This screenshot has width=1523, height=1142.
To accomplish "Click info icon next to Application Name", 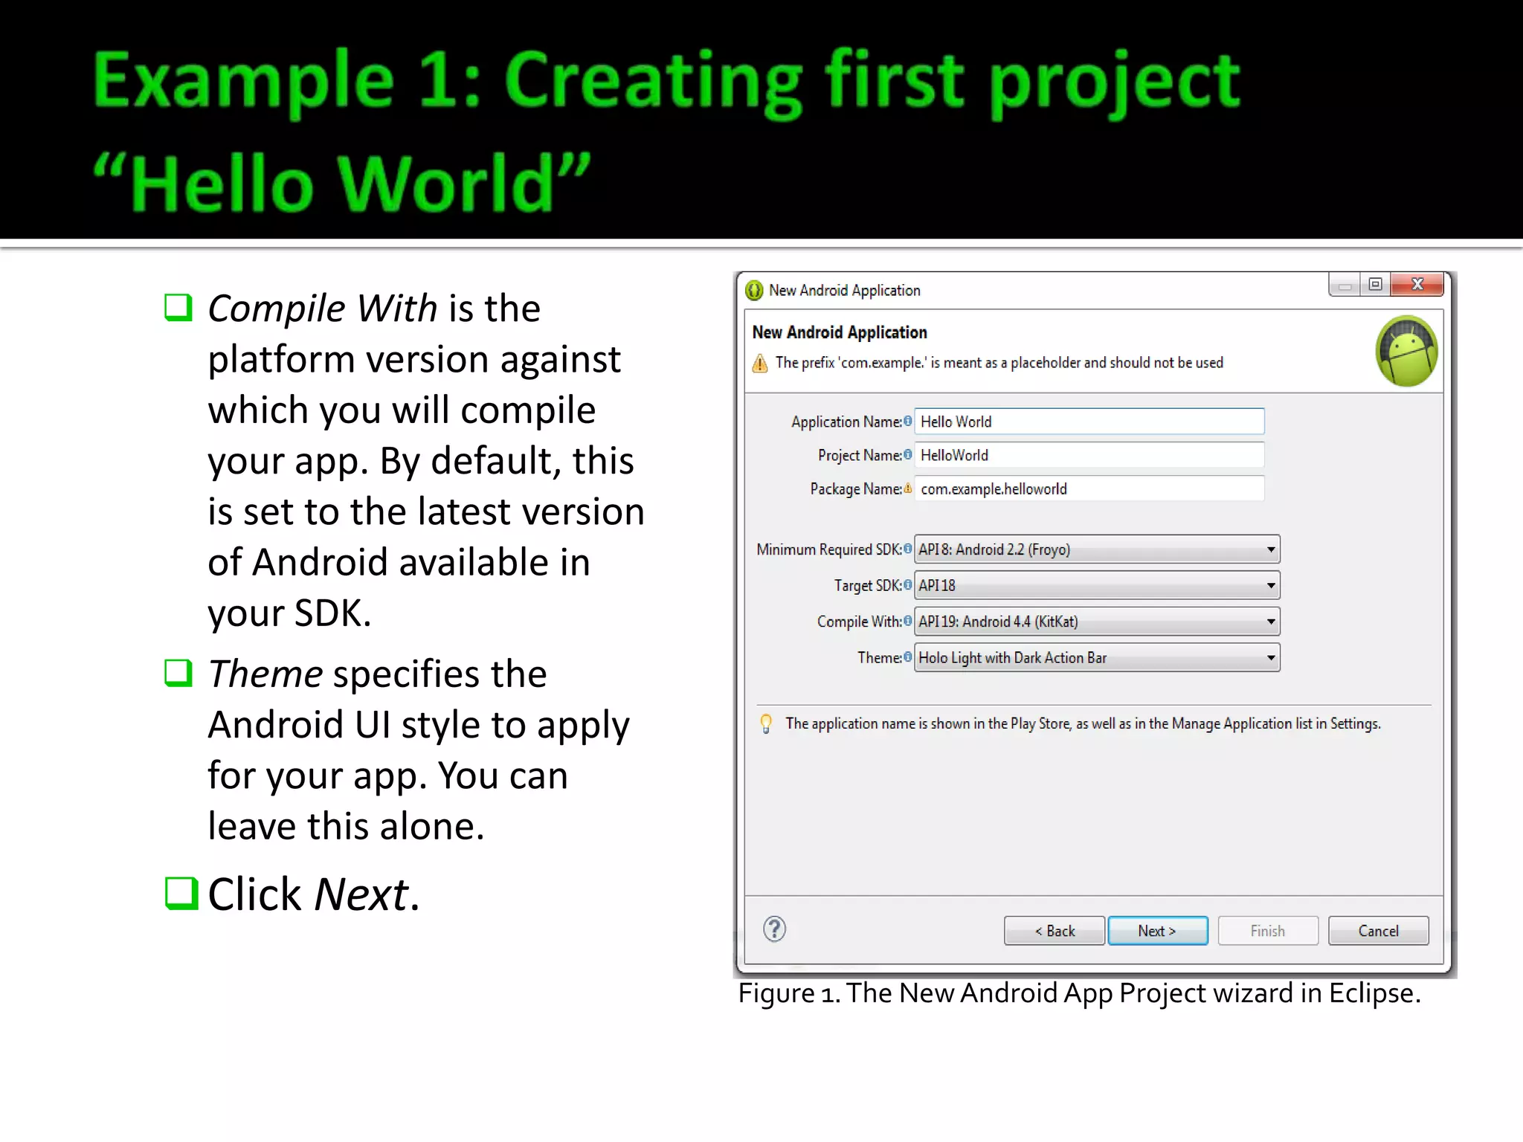I will [907, 421].
